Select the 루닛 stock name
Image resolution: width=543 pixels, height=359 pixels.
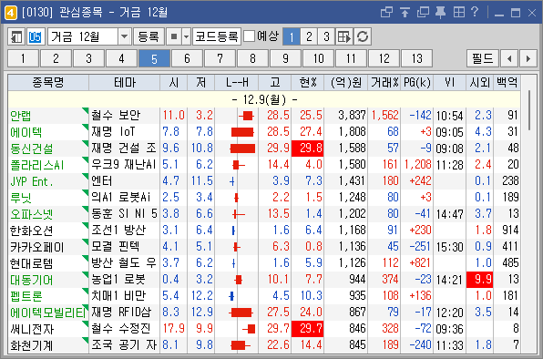click(x=21, y=198)
